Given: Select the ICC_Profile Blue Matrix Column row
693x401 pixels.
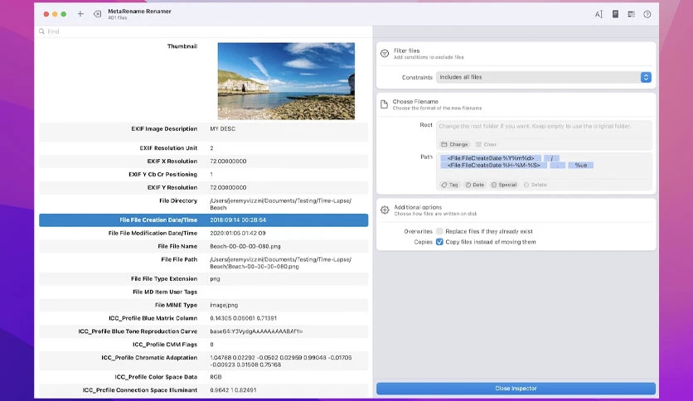Looking at the screenshot, I should click(203, 318).
